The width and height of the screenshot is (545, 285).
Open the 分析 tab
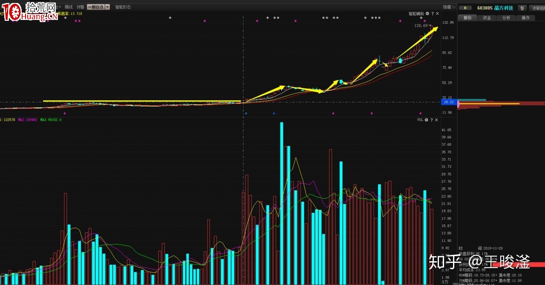(x=506, y=18)
